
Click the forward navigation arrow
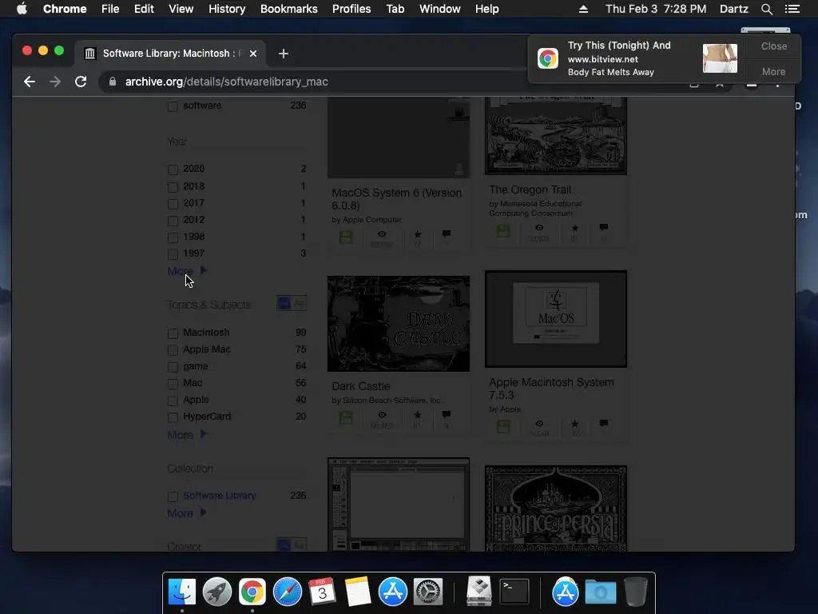click(55, 82)
